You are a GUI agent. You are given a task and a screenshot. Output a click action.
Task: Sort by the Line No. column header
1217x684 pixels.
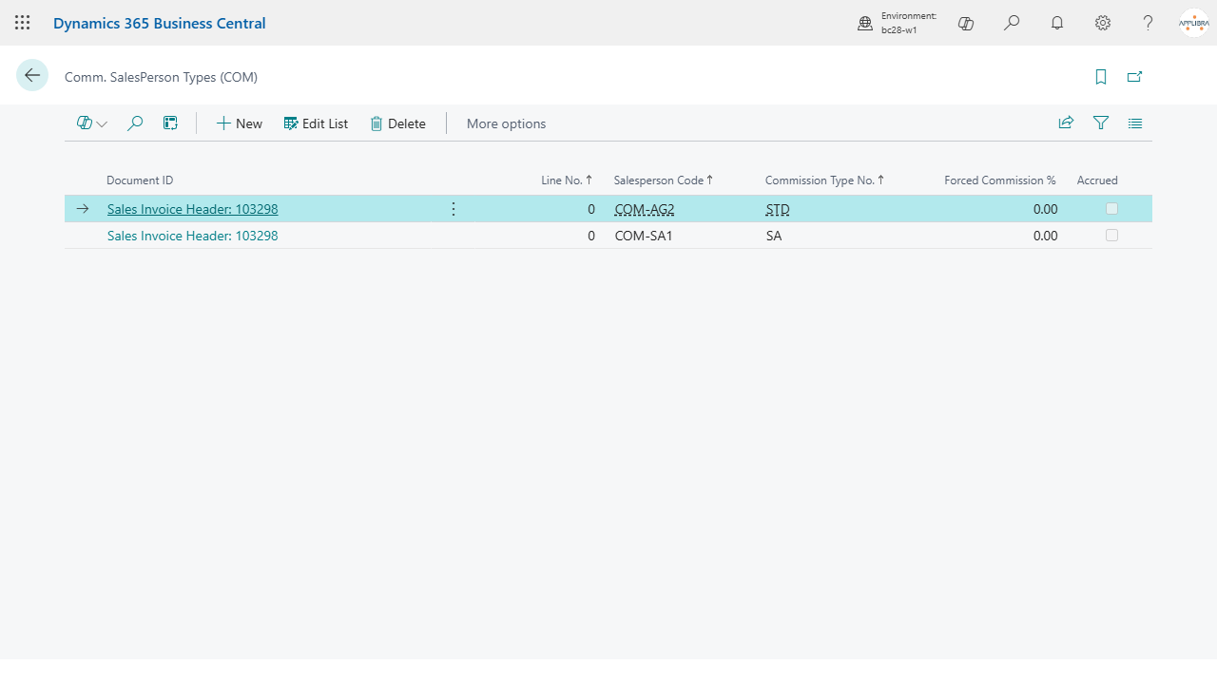[x=567, y=180]
